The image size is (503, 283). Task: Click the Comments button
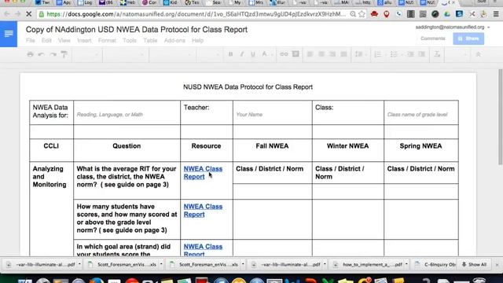pyautogui.click(x=433, y=39)
